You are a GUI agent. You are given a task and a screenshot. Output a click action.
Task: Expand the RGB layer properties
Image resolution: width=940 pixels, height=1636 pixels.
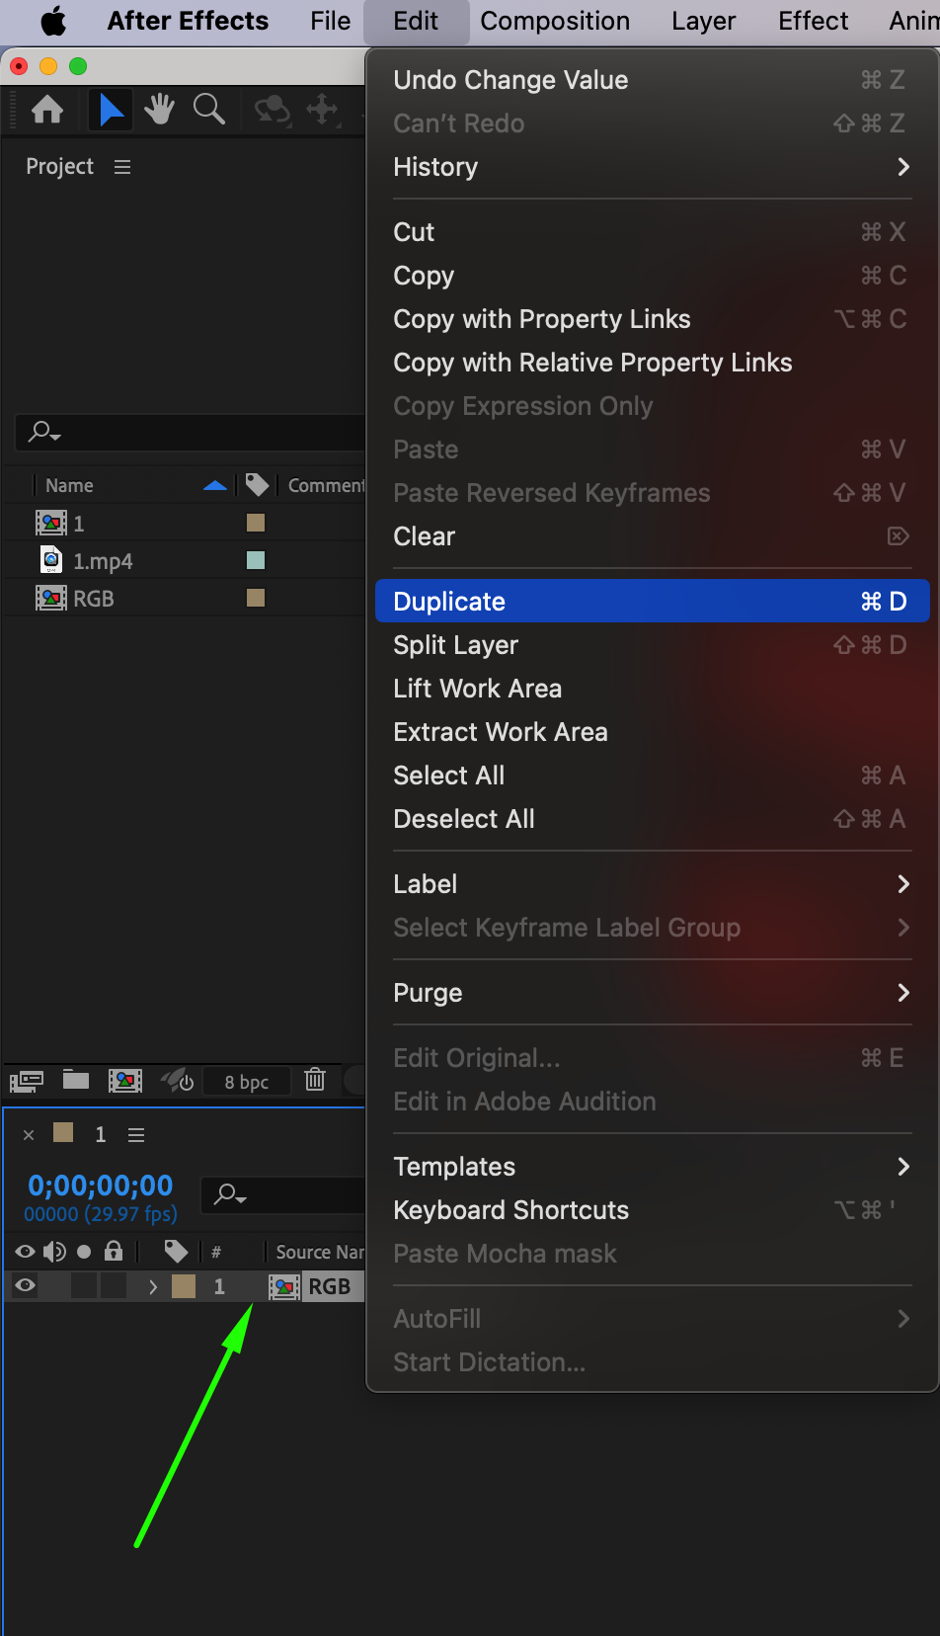tap(153, 1286)
